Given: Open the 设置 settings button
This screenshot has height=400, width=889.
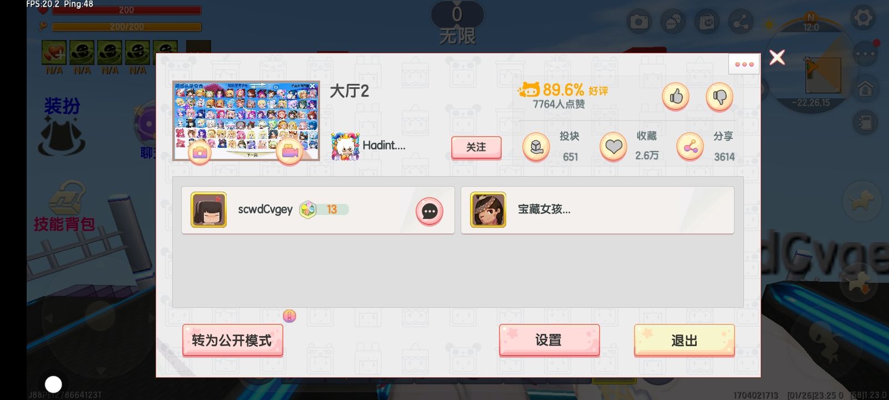Looking at the screenshot, I should point(549,340).
